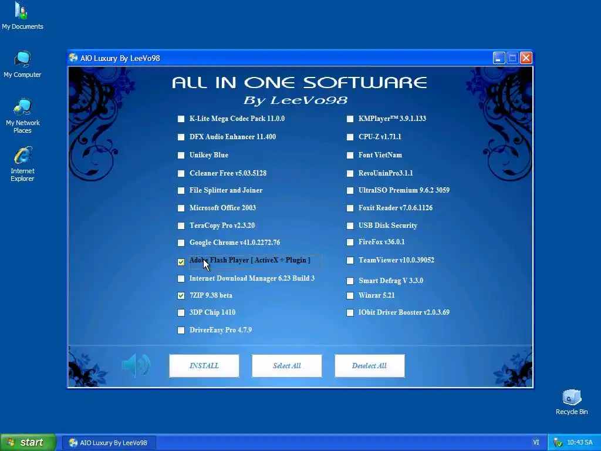Viewport: 601px width, 451px height.
Task: Click the VI language indicator in taskbar
Action: [536, 442]
